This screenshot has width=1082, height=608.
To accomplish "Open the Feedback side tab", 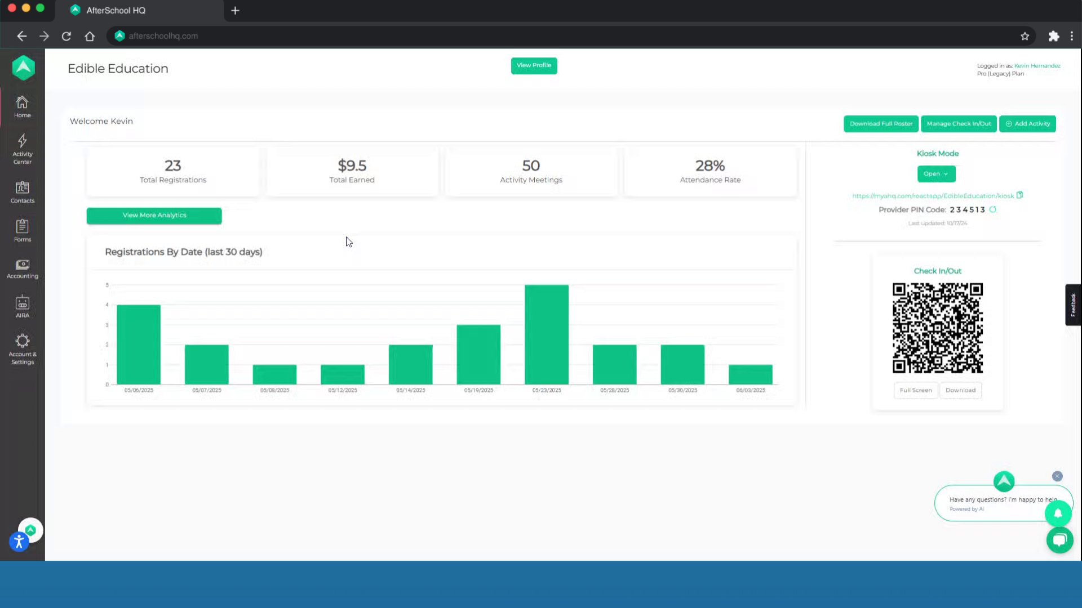I will 1073,305.
